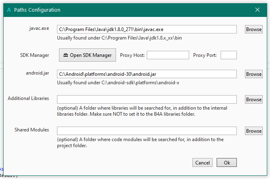Click the android.jar path input field
Viewport: 270px width, 179px height.
(147, 74)
